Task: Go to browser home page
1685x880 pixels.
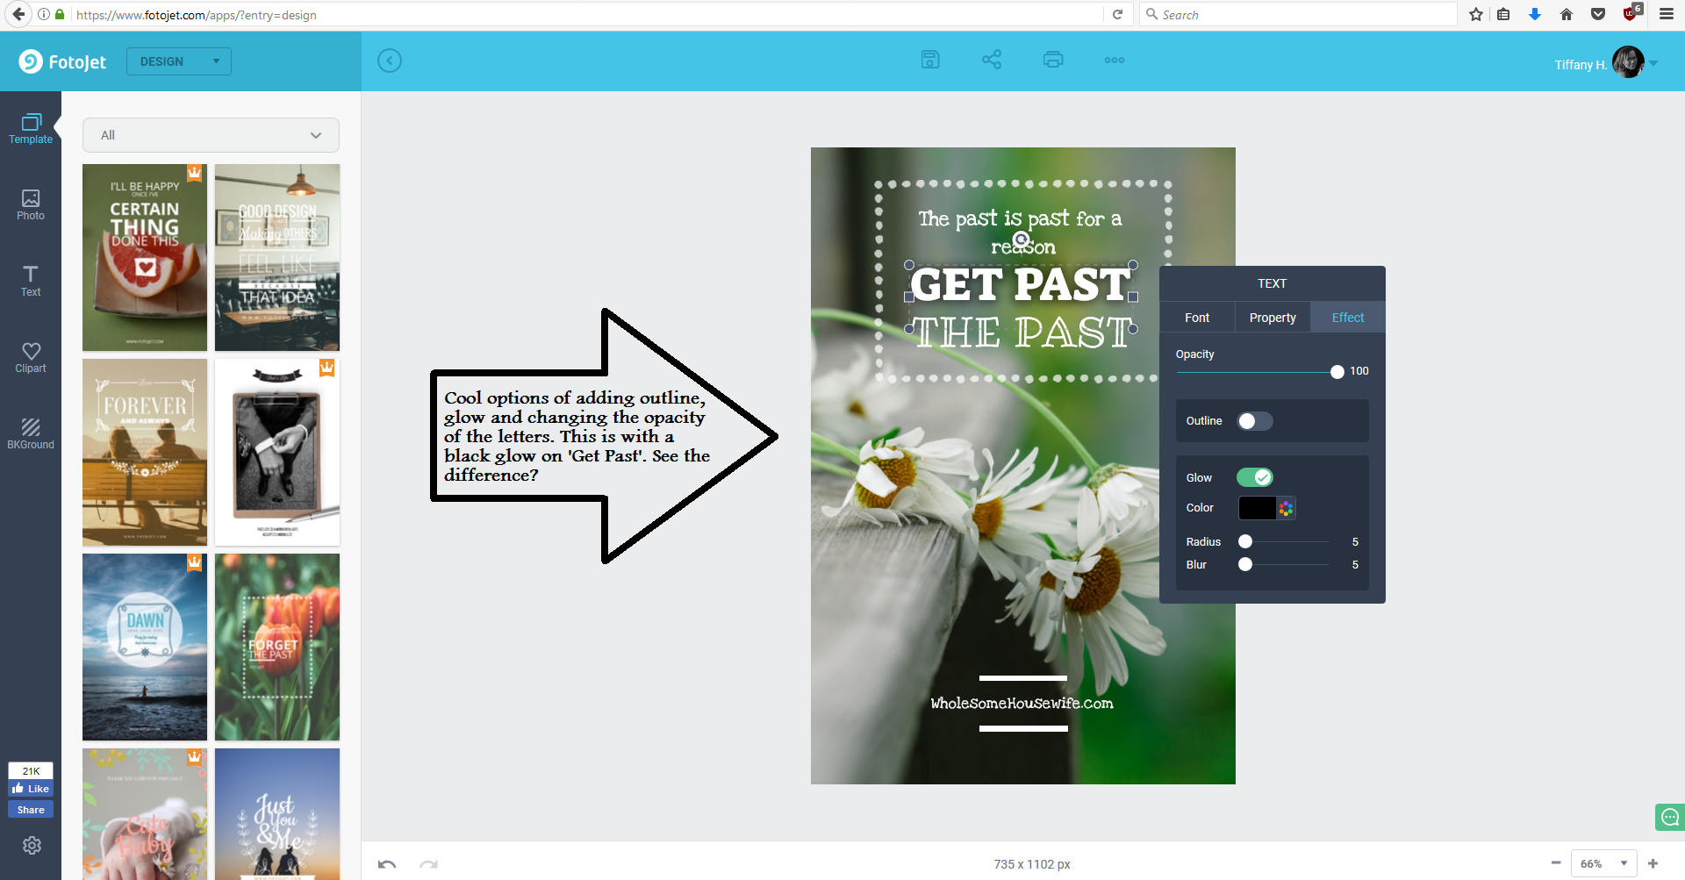Action: 1567,14
